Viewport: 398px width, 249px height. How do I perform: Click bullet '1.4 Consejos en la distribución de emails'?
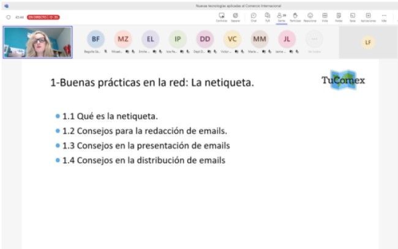(144, 160)
